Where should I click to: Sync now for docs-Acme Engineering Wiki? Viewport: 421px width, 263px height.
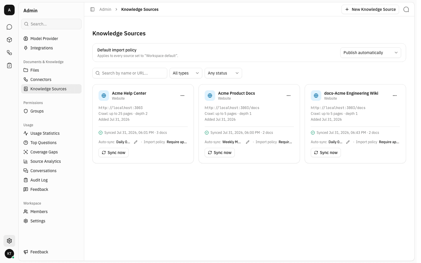tap(326, 153)
